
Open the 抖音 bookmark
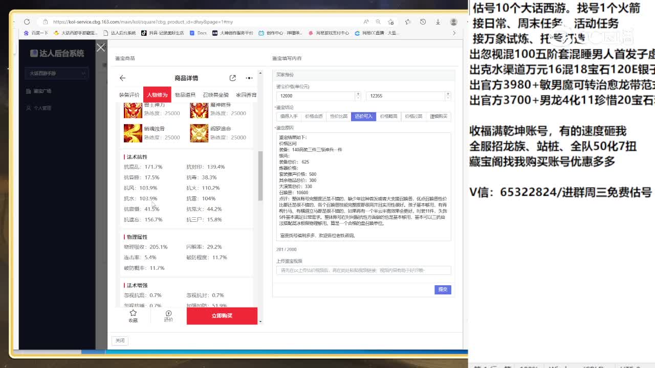[x=162, y=33]
